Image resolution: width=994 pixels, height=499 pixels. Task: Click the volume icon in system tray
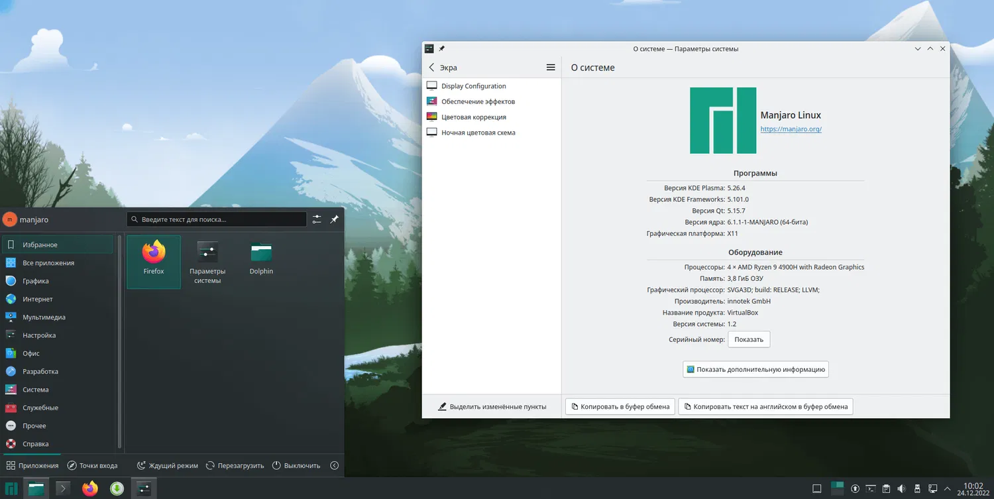click(902, 489)
